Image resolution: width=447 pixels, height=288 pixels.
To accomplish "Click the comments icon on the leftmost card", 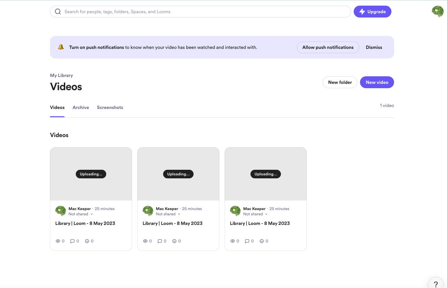I will (72, 241).
